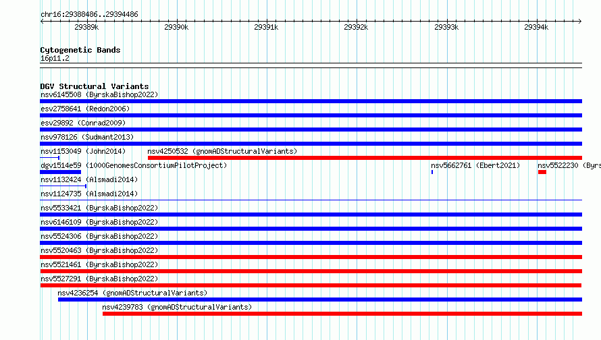
Task: Click the nsv1132424 (Alsmadi2014) label
Action: tap(89, 179)
